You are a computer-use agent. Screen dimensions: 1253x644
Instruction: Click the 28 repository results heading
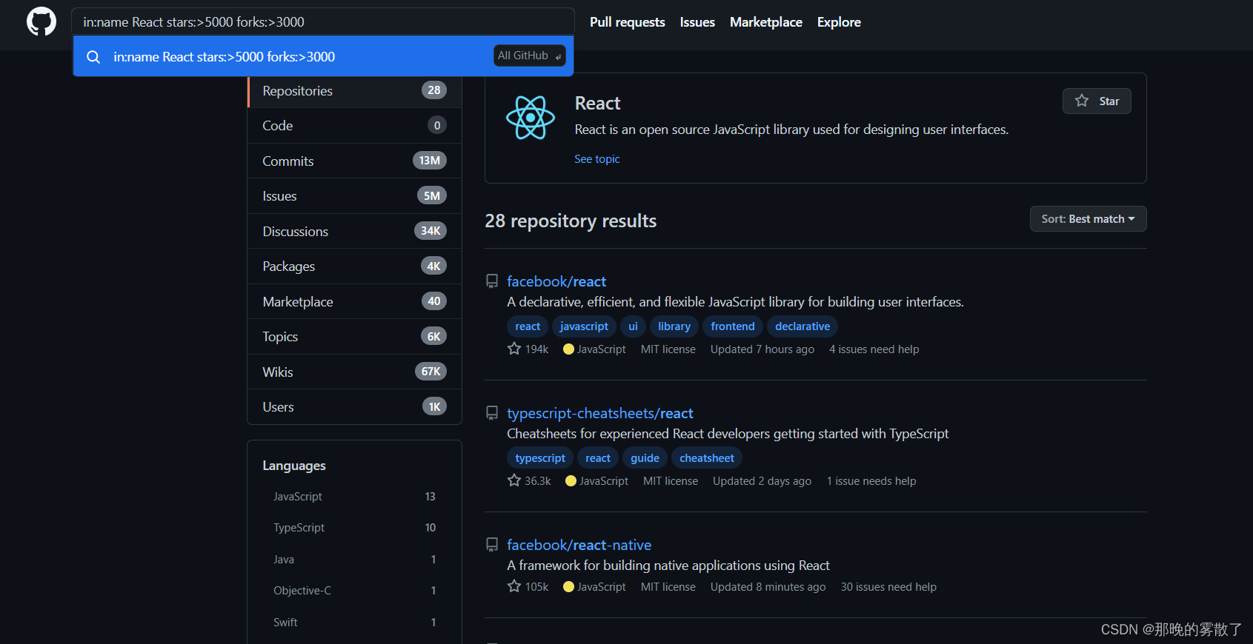[571, 221]
